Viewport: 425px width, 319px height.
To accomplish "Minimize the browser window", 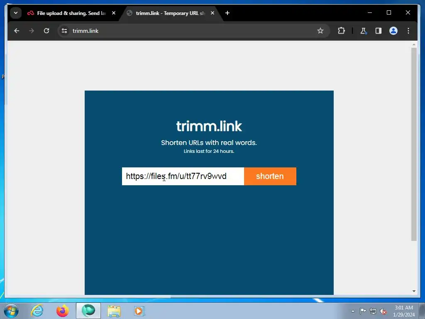I will click(370, 13).
